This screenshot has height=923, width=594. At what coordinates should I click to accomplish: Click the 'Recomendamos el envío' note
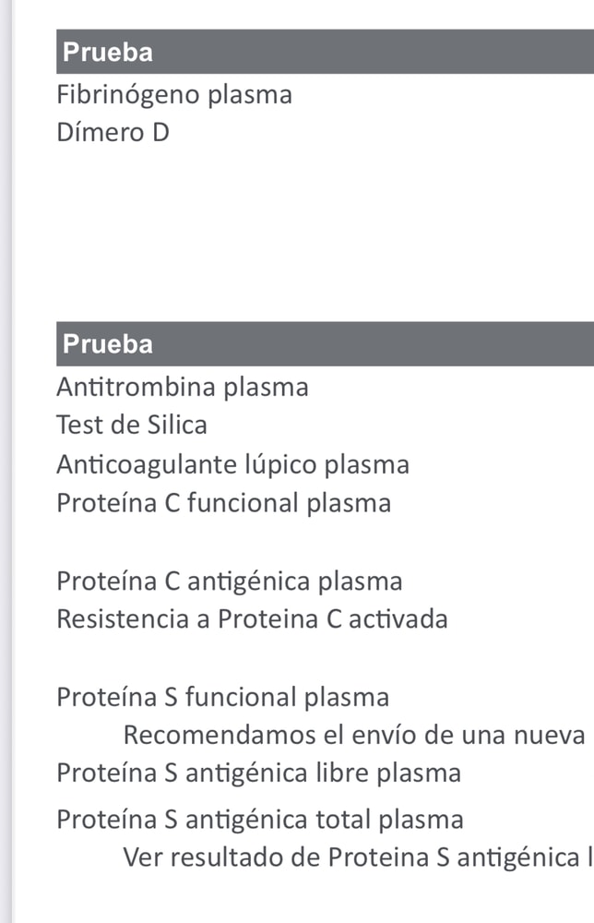click(x=355, y=736)
